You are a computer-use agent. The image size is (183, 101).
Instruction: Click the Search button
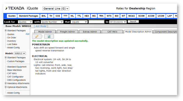[x=133, y=22]
